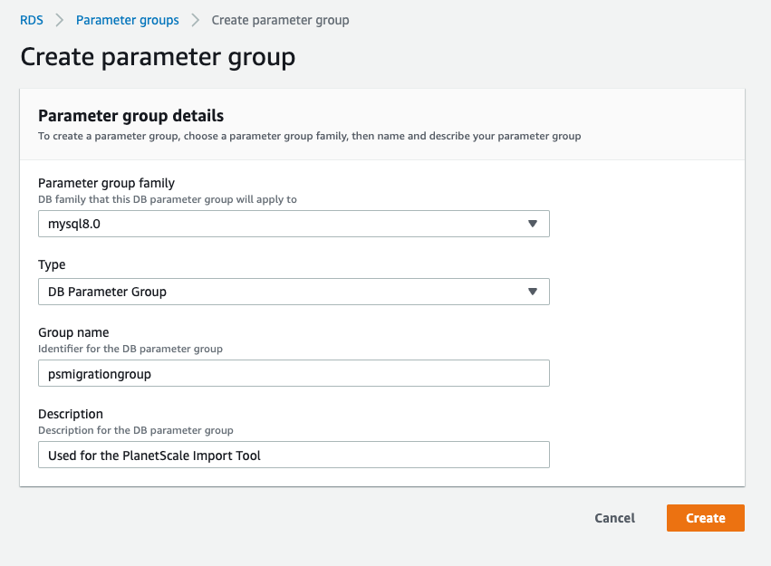Navigate to RDS via the breadcrumb link
The image size is (771, 566).
click(31, 19)
